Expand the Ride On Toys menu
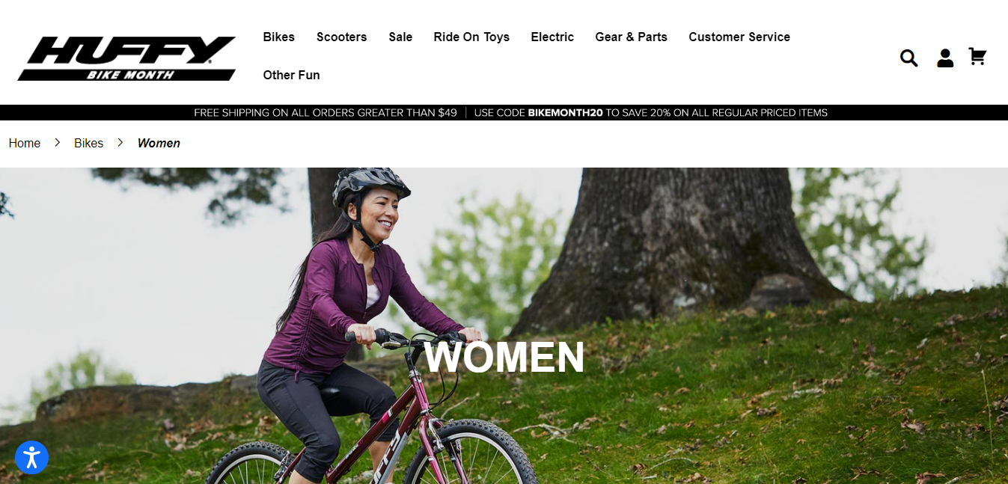 click(471, 37)
